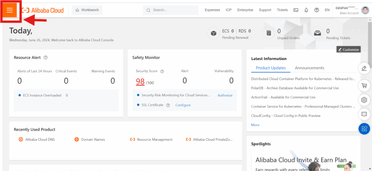The height and width of the screenshot is (171, 372).
Task: Click the Critical Events count
Action: pos(66,81)
